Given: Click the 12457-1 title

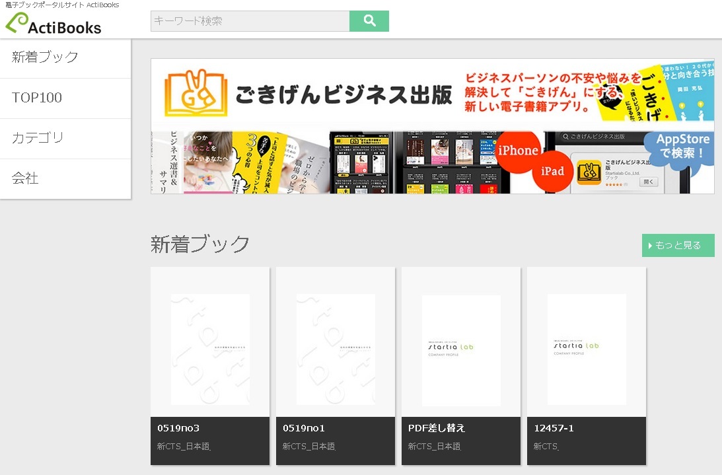Looking at the screenshot, I should (554, 428).
